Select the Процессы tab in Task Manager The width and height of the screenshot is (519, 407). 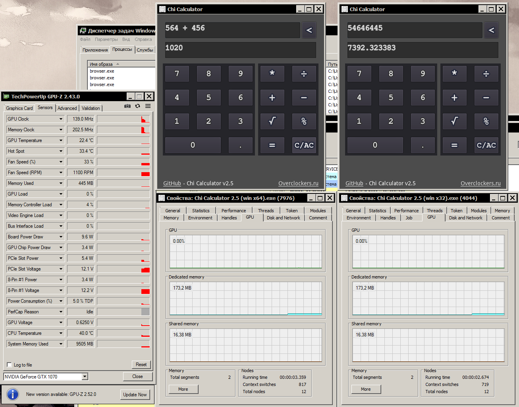coord(122,49)
